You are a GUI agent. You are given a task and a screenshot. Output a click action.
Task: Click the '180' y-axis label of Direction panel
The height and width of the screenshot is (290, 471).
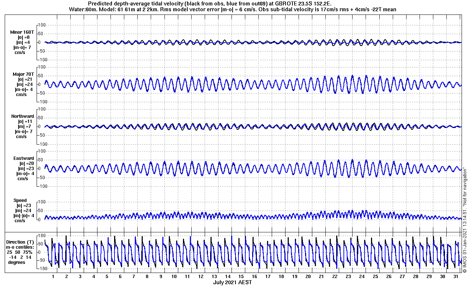point(41,236)
